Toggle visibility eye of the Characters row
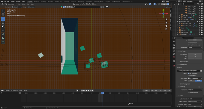The height and width of the screenshot is (109, 204). tap(200, 34)
